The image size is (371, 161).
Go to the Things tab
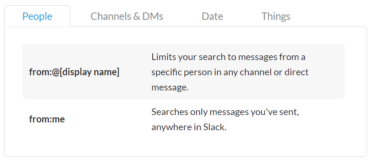point(276,16)
